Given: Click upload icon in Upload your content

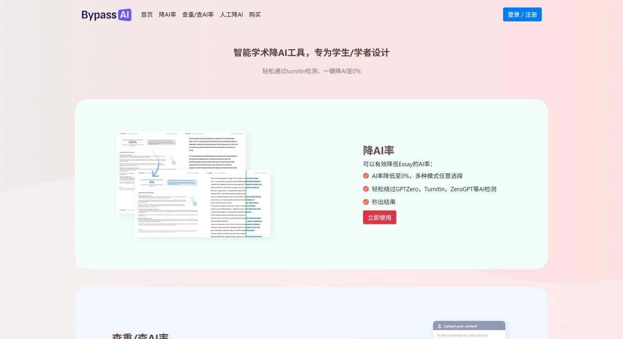Looking at the screenshot, I should point(440,326).
